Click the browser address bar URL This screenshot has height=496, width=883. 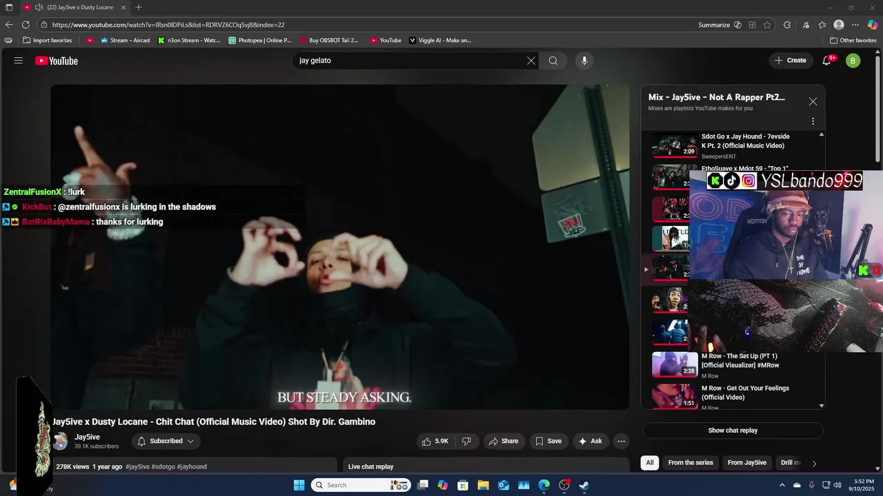[x=168, y=25]
